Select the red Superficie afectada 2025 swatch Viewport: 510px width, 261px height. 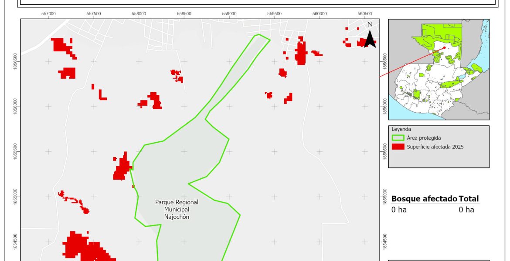[x=398, y=147]
